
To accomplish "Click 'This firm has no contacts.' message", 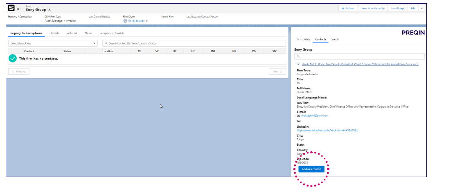I will 38,58.
